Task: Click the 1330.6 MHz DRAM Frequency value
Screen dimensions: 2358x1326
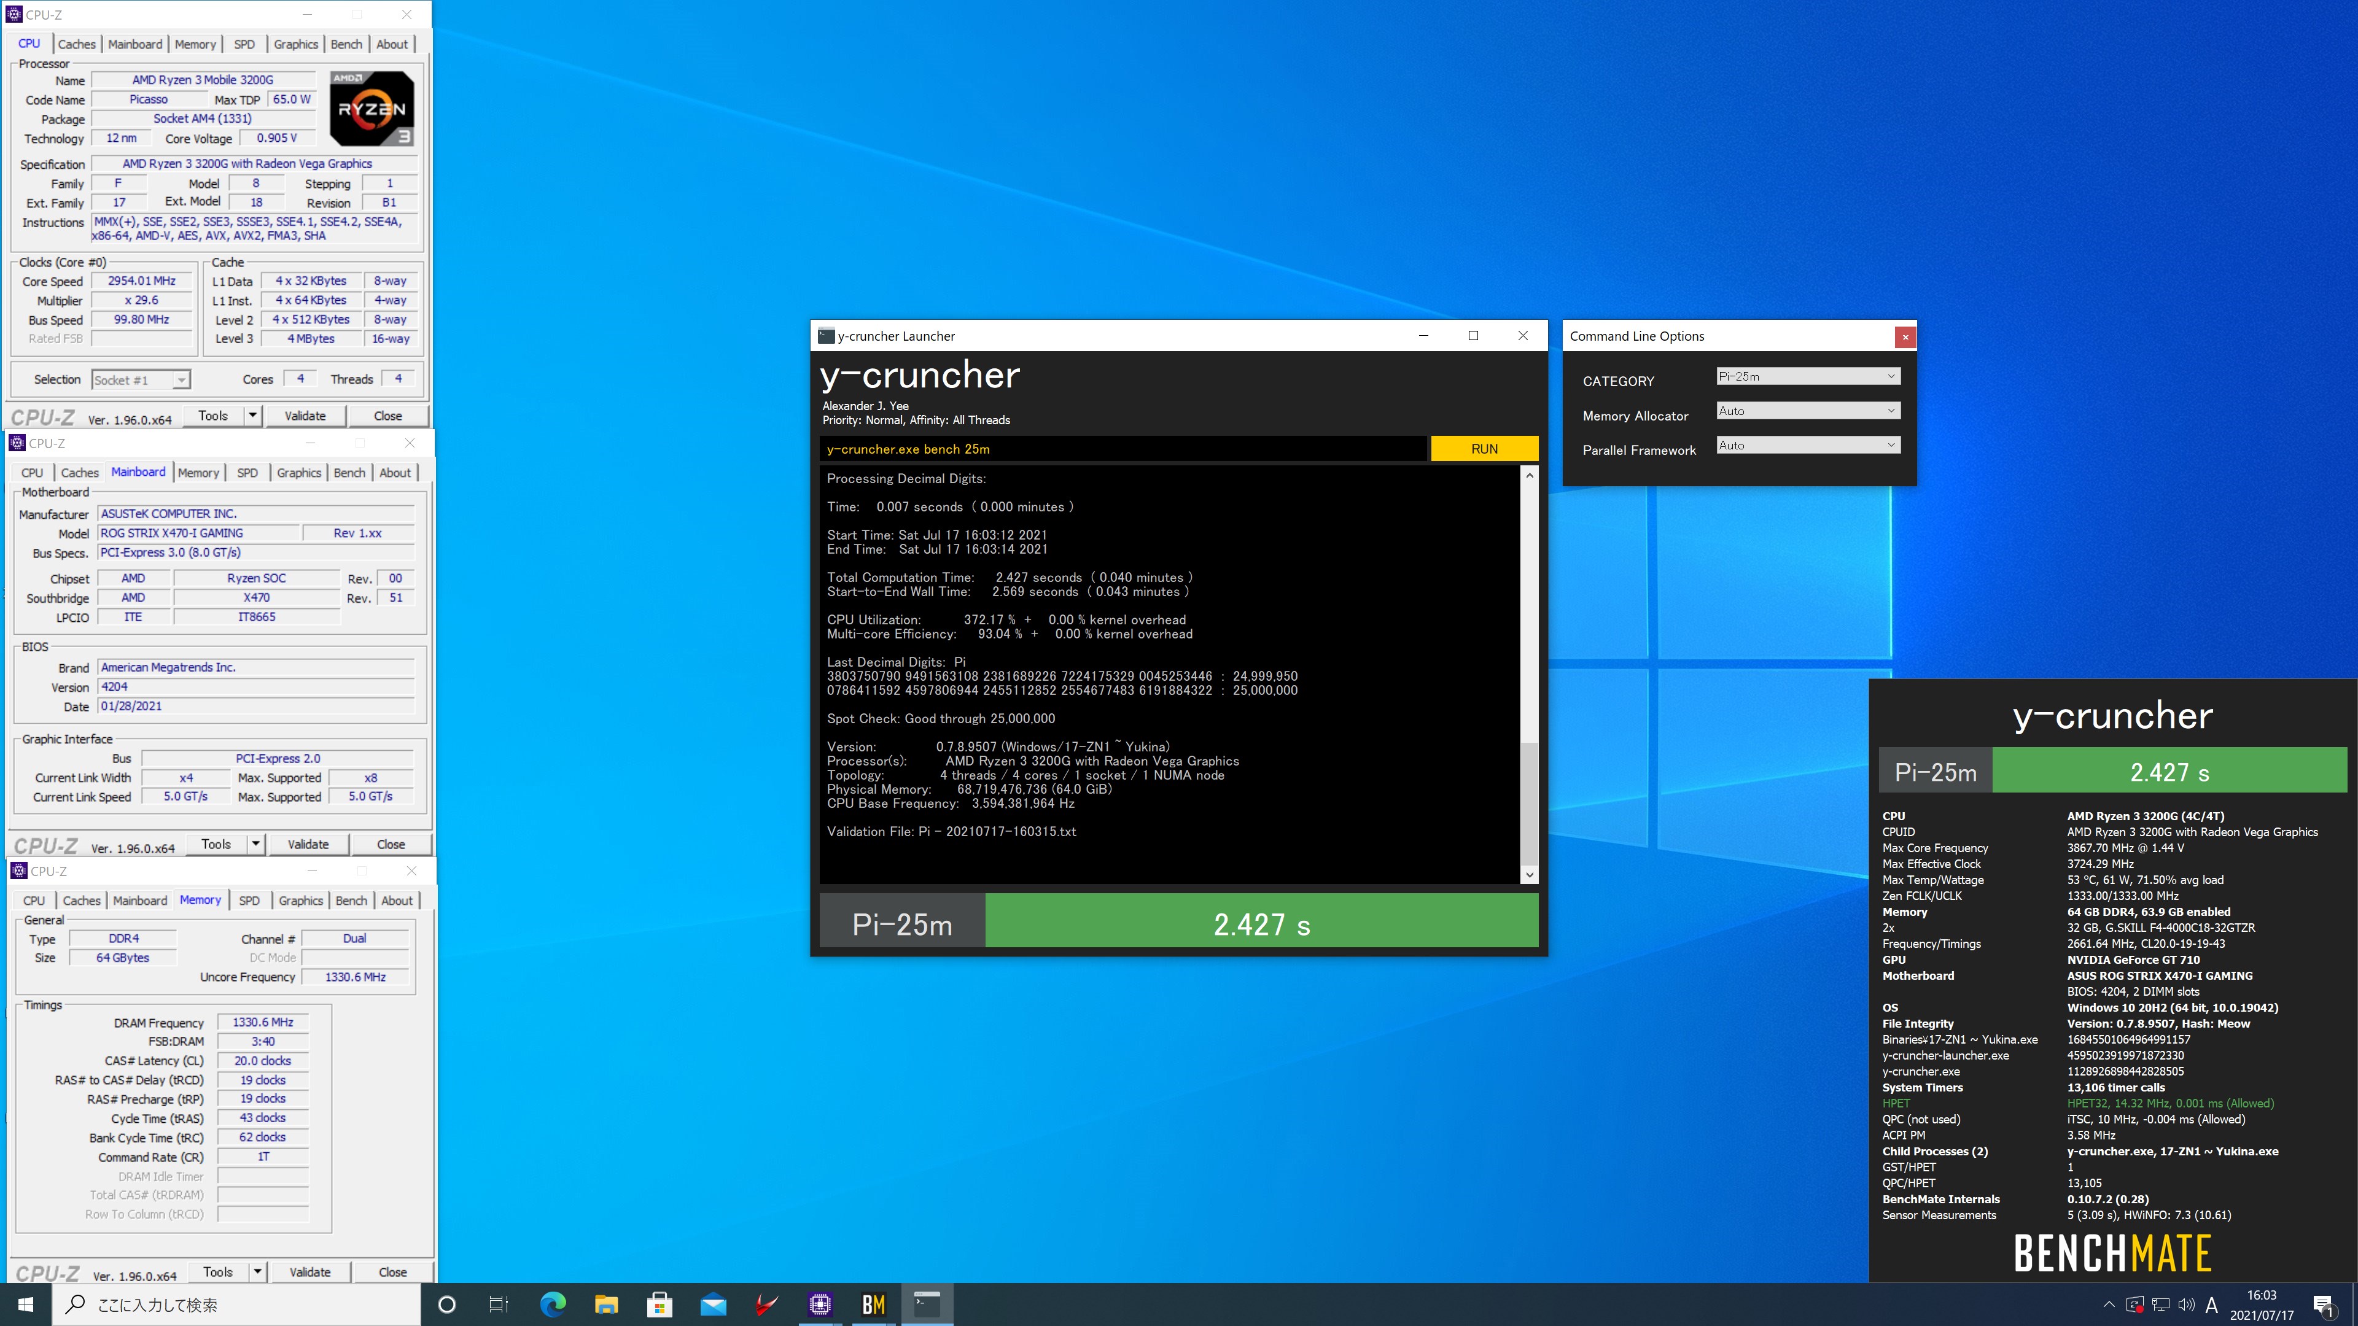Action: click(263, 1022)
